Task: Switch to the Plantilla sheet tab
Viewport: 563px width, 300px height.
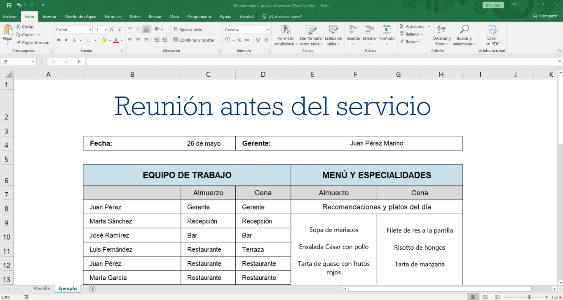Action: 42,288
